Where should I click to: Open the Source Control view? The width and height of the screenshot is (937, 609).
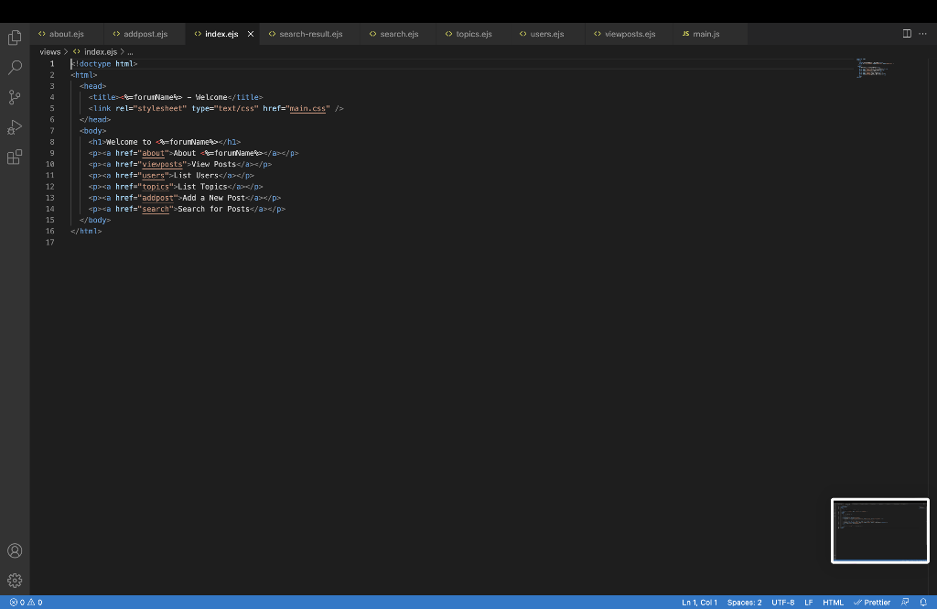click(x=14, y=96)
